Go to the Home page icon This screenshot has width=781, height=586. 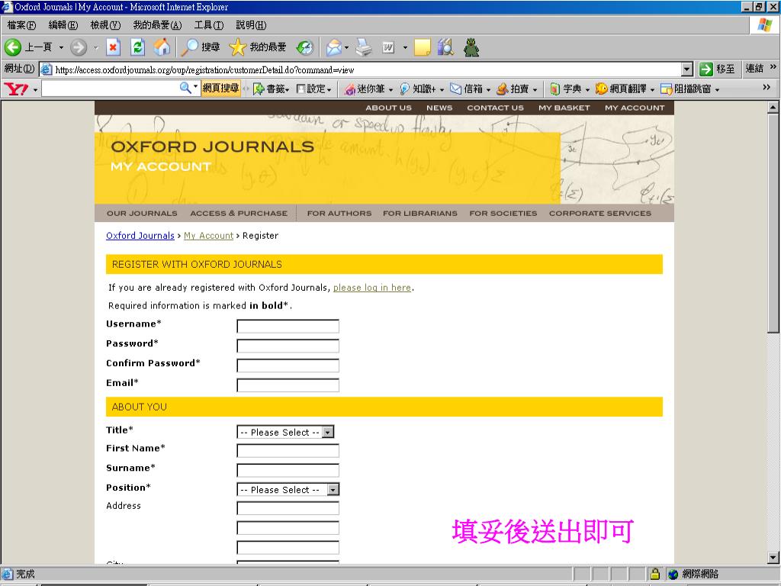point(162,47)
